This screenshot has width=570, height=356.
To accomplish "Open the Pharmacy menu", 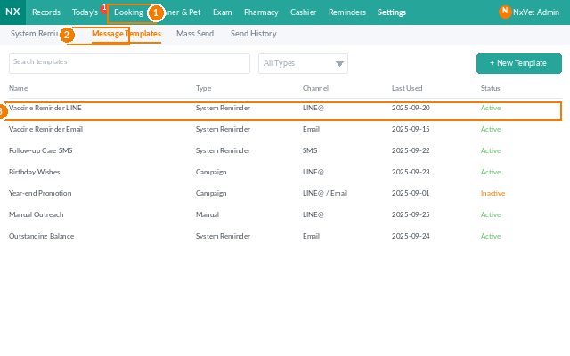I will tap(261, 12).
